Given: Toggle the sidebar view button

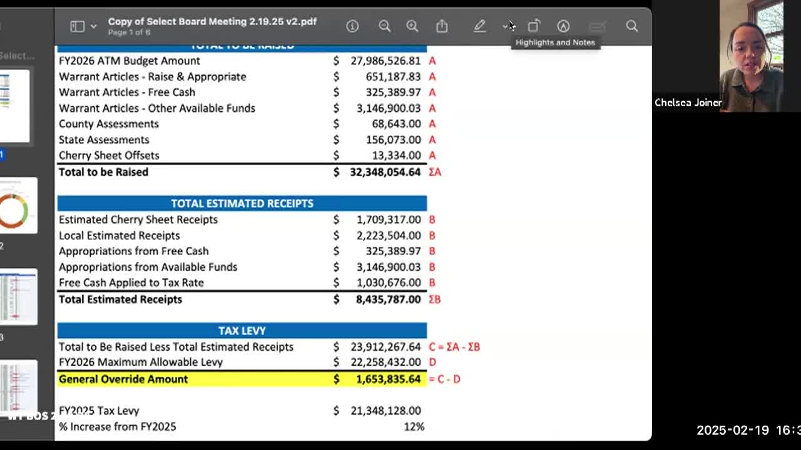Looking at the screenshot, I should point(78,26).
